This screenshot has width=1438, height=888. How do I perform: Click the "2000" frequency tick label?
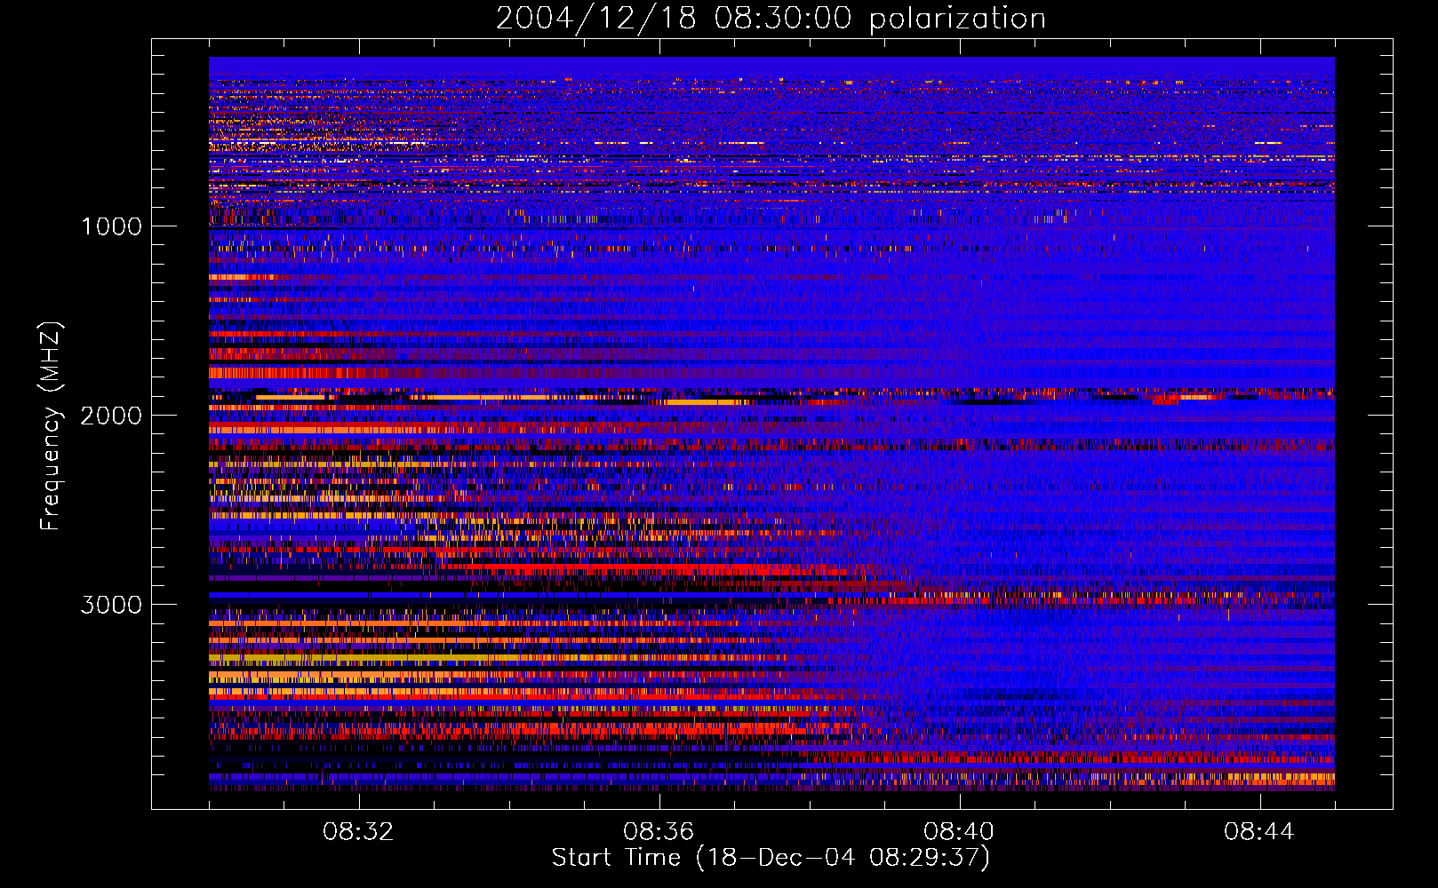coord(111,416)
